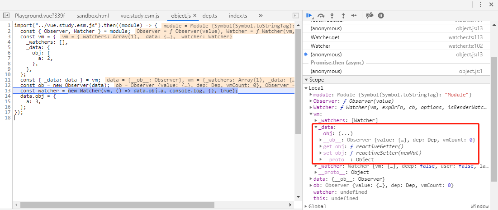Expand the module variable in Local scope
The width and height of the screenshot is (498, 210).
point(311,95)
